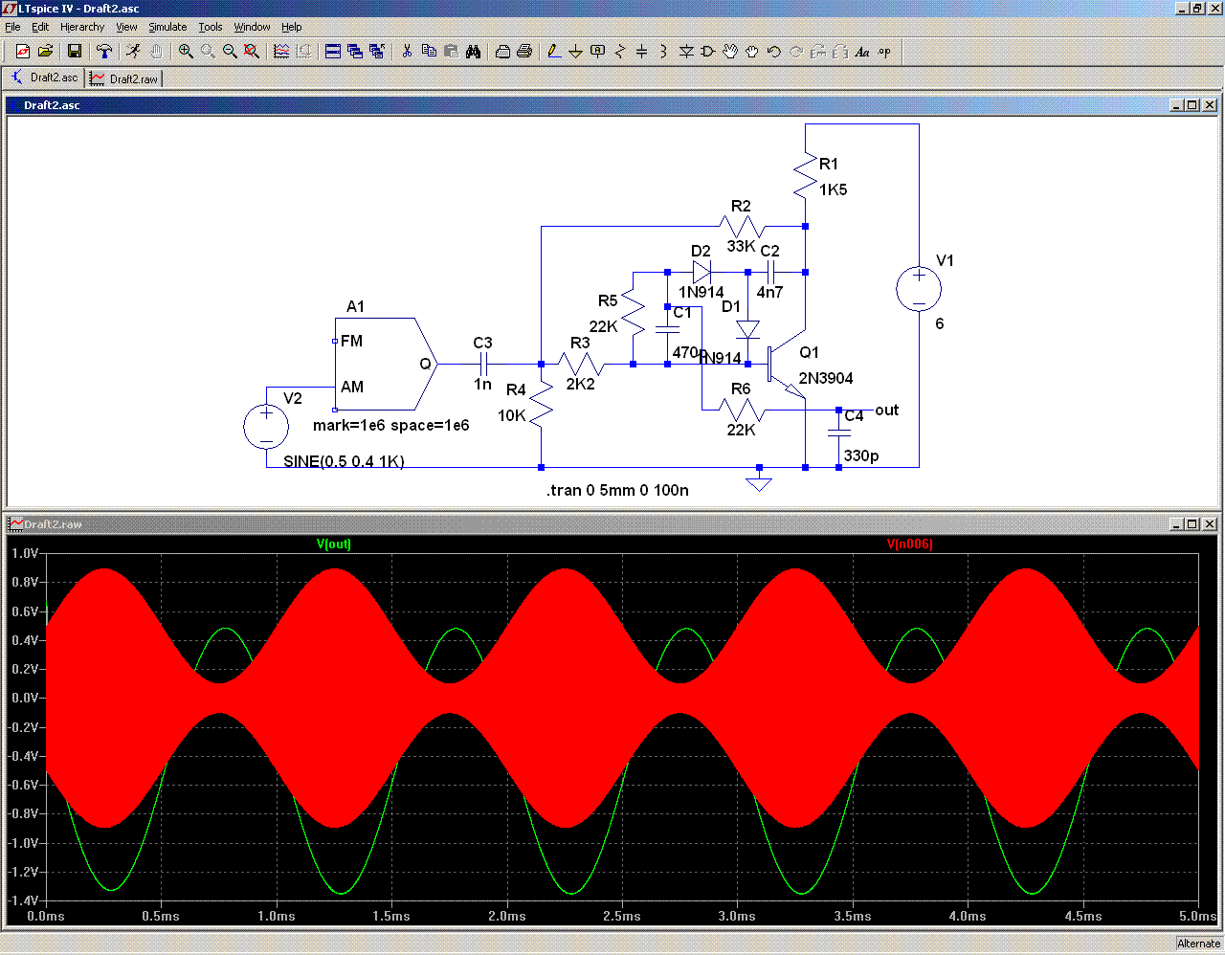This screenshot has height=955, width=1225.
Task: Click the .tran 0 5mm 0 100n directive
Action: [x=617, y=490]
